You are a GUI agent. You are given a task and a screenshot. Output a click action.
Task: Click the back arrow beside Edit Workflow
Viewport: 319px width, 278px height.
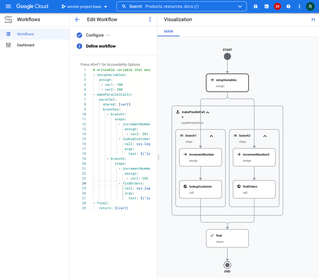click(x=77, y=19)
